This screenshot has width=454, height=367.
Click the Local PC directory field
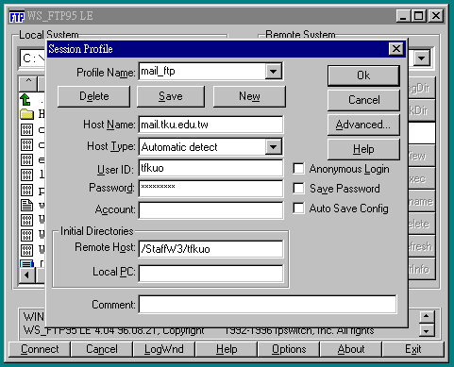tap(210, 273)
